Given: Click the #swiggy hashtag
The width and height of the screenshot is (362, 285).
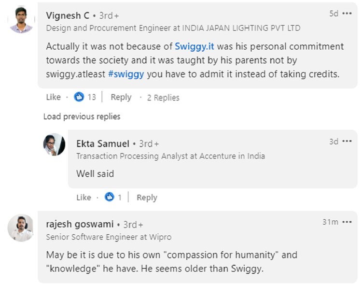Looking at the screenshot, I should pyautogui.click(x=127, y=75).
